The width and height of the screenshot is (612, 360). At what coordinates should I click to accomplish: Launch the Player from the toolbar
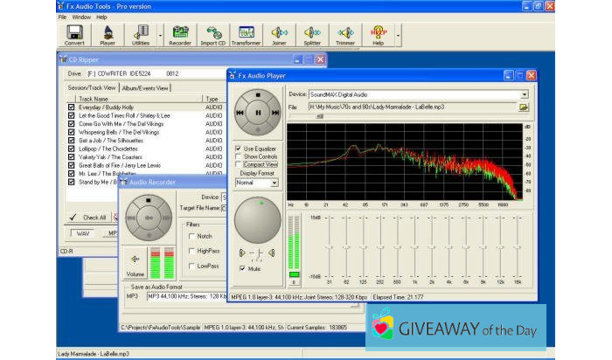108,35
